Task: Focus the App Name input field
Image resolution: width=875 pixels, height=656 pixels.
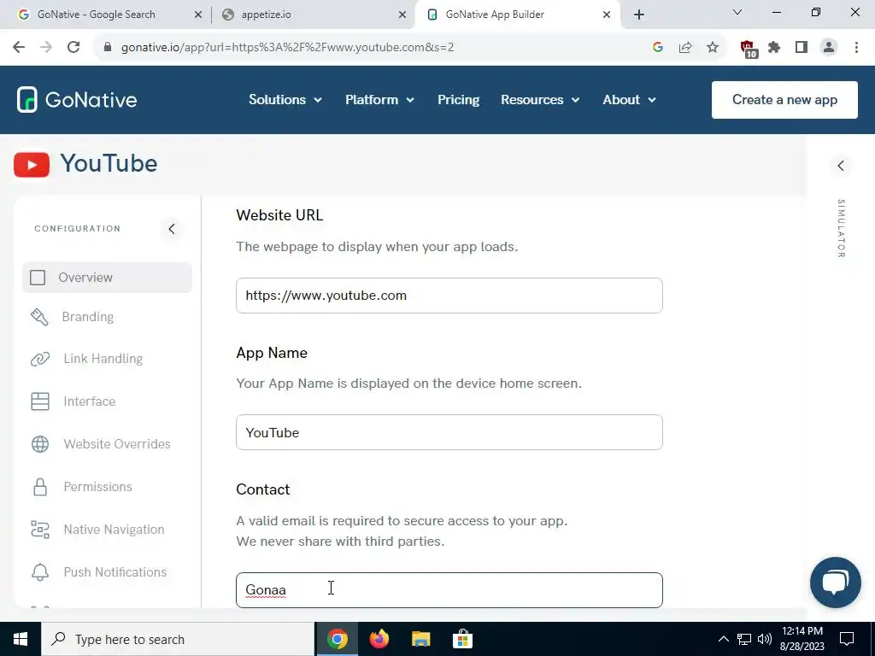Action: pos(449,432)
